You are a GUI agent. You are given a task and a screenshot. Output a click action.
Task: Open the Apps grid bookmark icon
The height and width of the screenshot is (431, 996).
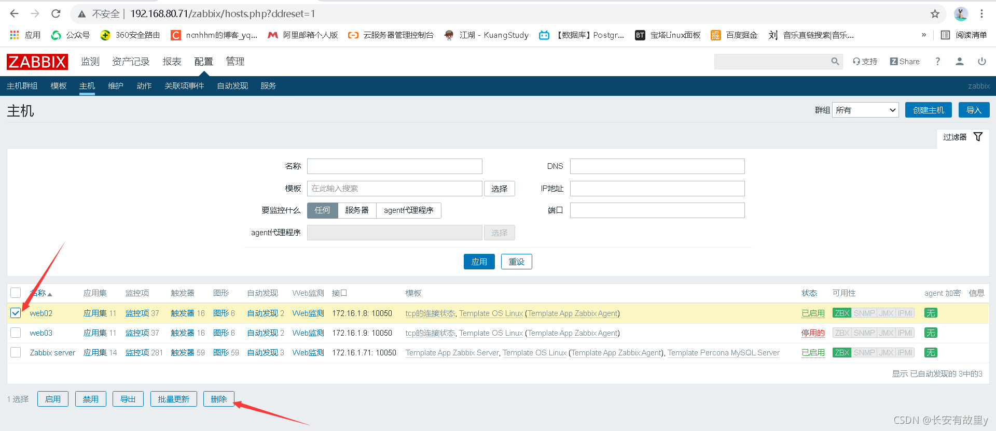coord(15,35)
